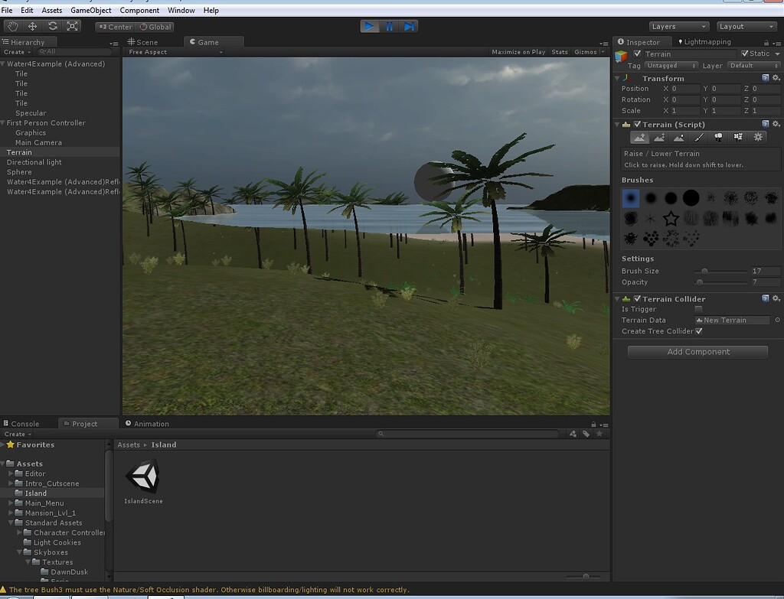Select the Raise/Lower Terrain tool
This screenshot has width=784, height=599.
(640, 137)
